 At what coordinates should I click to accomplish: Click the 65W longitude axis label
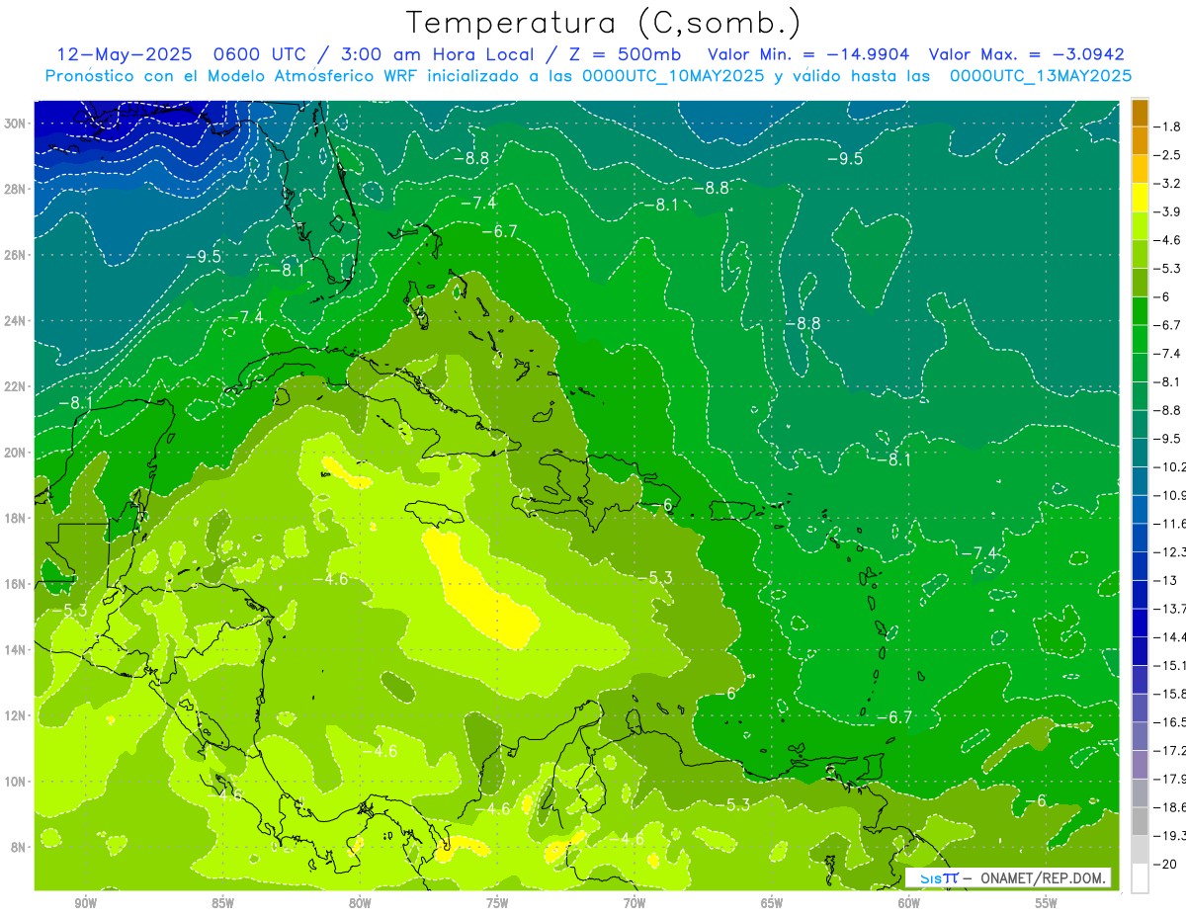coord(772,903)
